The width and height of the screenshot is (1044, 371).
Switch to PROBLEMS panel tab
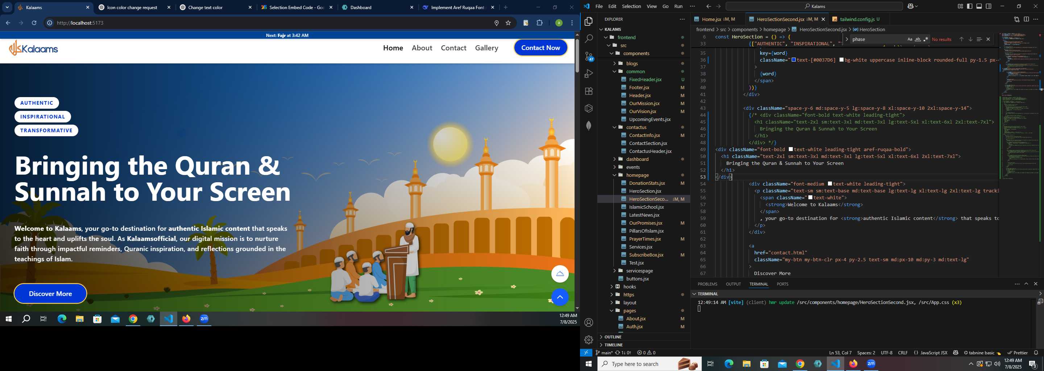coord(707,284)
